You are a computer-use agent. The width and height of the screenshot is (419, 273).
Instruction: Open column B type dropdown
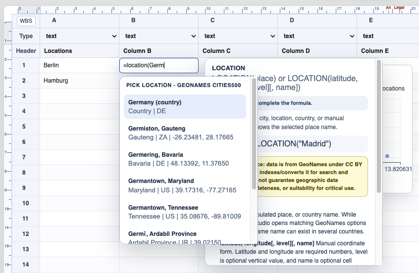[158, 36]
